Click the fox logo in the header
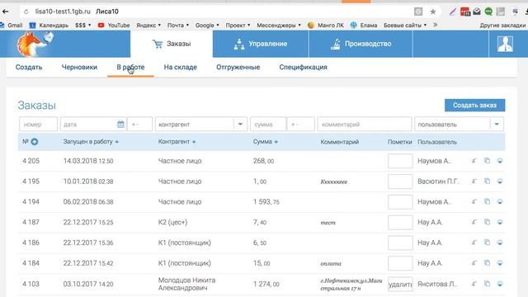Viewport: 528px width, 297px height. (x=35, y=44)
